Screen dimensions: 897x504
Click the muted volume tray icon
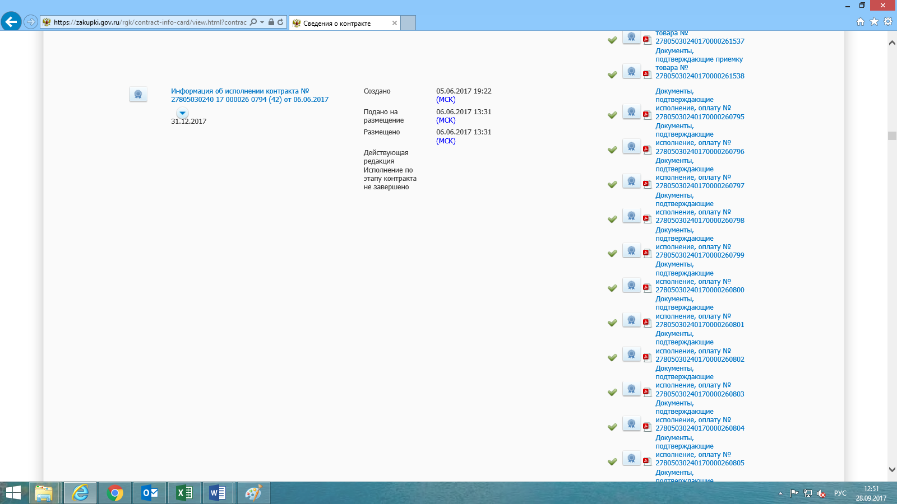point(821,493)
